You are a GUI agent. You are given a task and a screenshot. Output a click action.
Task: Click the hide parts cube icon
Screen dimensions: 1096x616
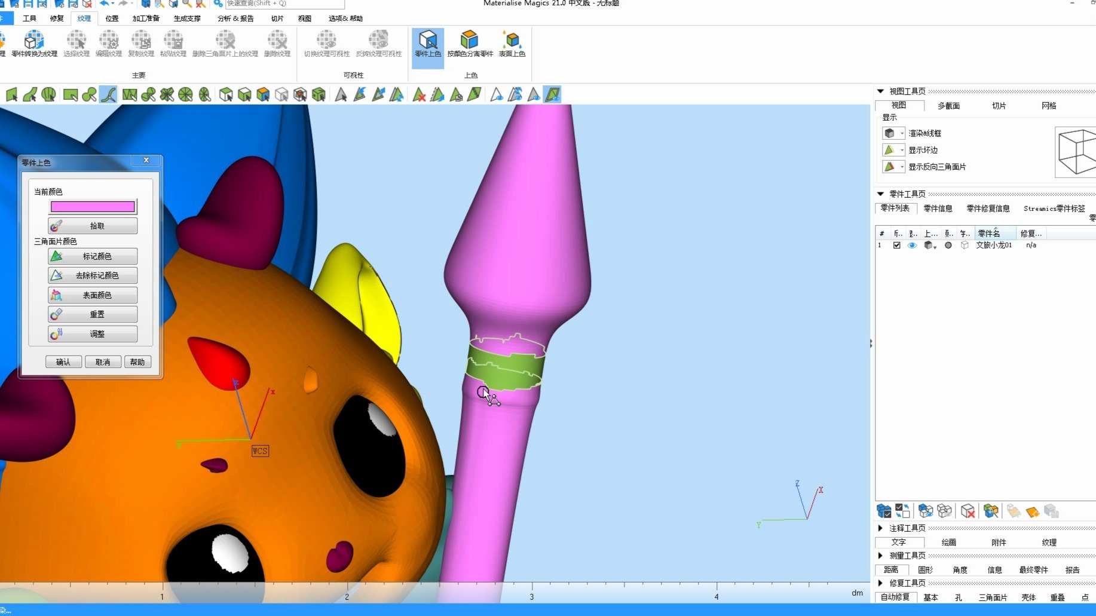(945, 511)
